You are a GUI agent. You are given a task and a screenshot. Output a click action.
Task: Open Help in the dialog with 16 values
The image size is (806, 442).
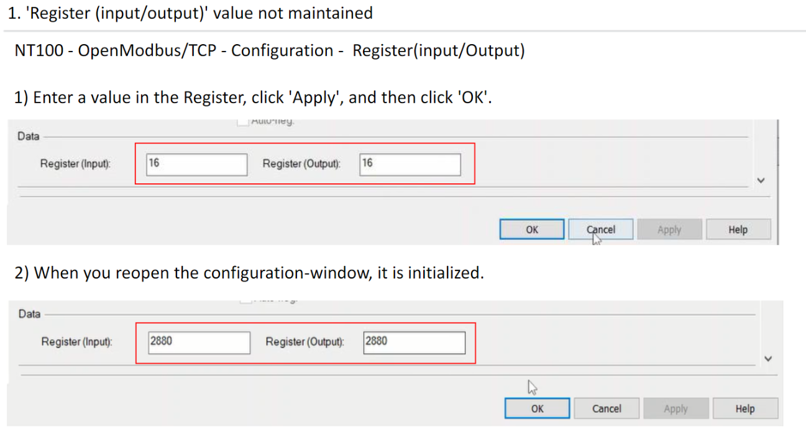(x=738, y=229)
